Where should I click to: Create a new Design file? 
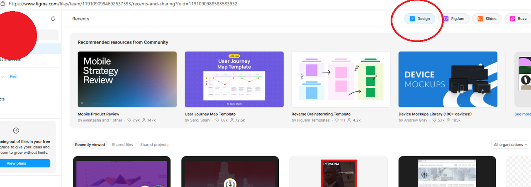pyautogui.click(x=420, y=19)
